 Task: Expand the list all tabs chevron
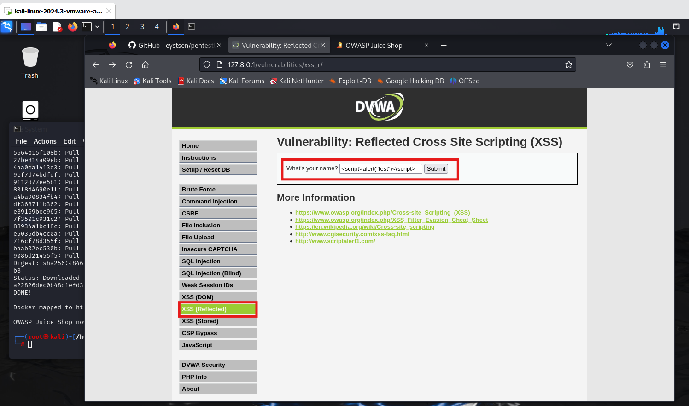609,45
